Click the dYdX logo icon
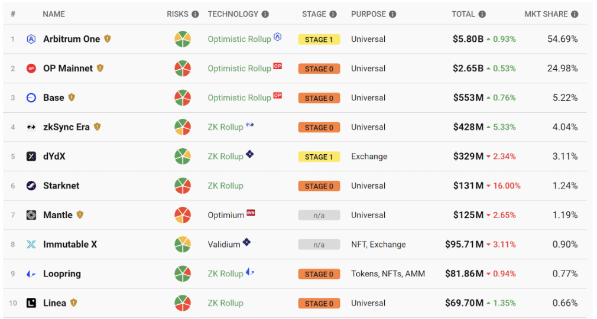The width and height of the screenshot is (597, 319). coord(31,157)
